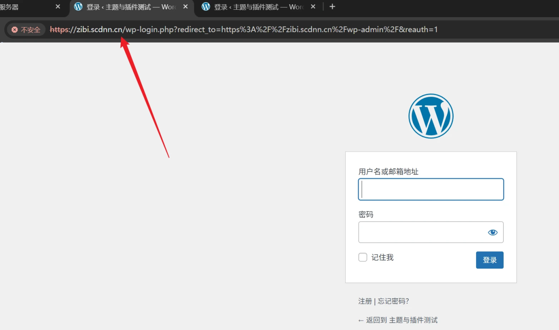Open the 忘记密码？ link

tap(393, 301)
